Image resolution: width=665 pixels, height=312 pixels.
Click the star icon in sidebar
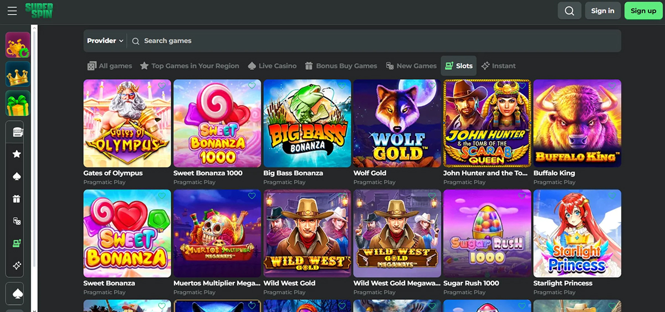pyautogui.click(x=17, y=154)
